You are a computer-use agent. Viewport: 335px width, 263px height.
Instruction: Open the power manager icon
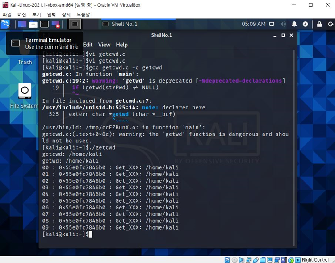click(x=306, y=24)
